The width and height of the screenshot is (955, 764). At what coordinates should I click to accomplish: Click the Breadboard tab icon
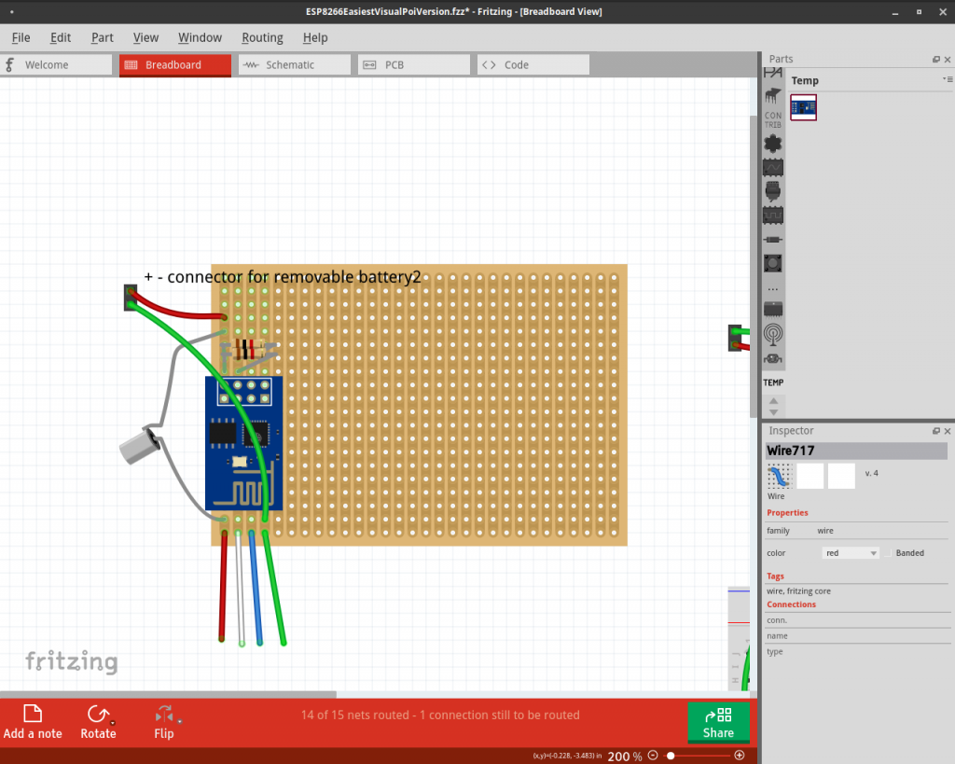click(131, 65)
